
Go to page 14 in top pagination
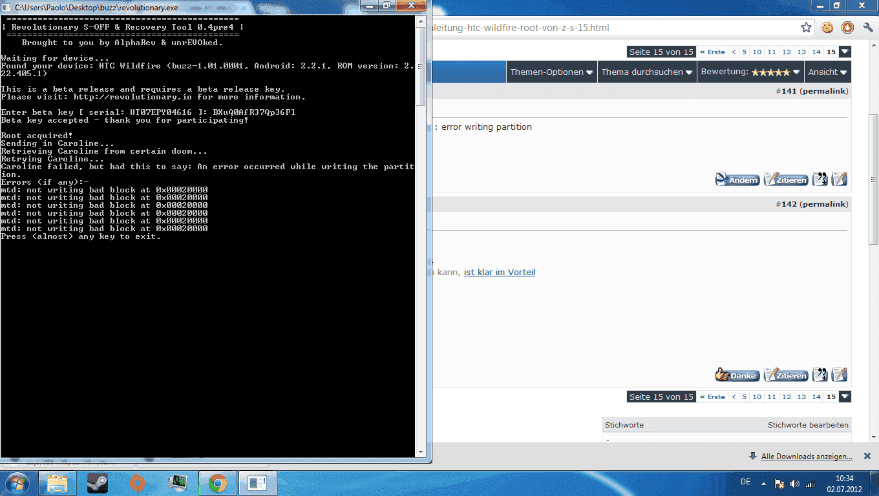(x=816, y=52)
